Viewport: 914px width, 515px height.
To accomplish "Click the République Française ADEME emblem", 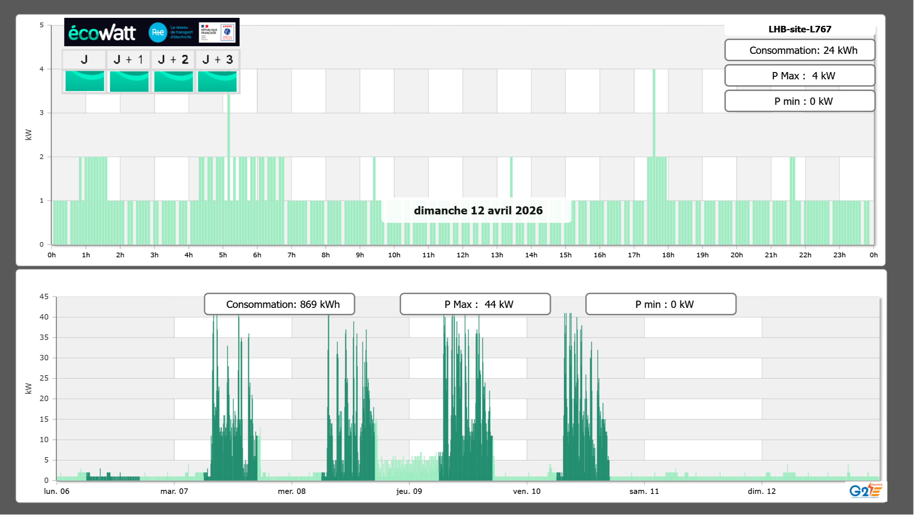I will coord(217,32).
